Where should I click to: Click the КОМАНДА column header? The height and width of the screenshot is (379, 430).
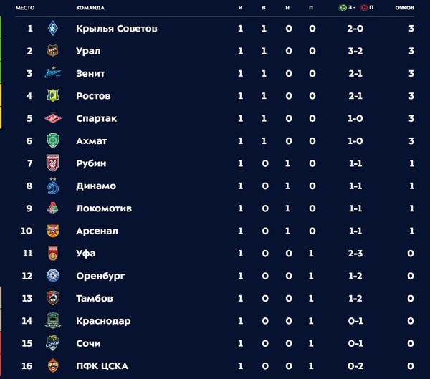click(x=90, y=8)
